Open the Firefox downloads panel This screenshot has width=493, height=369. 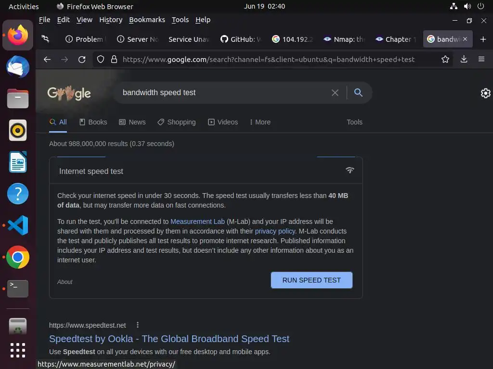464,59
